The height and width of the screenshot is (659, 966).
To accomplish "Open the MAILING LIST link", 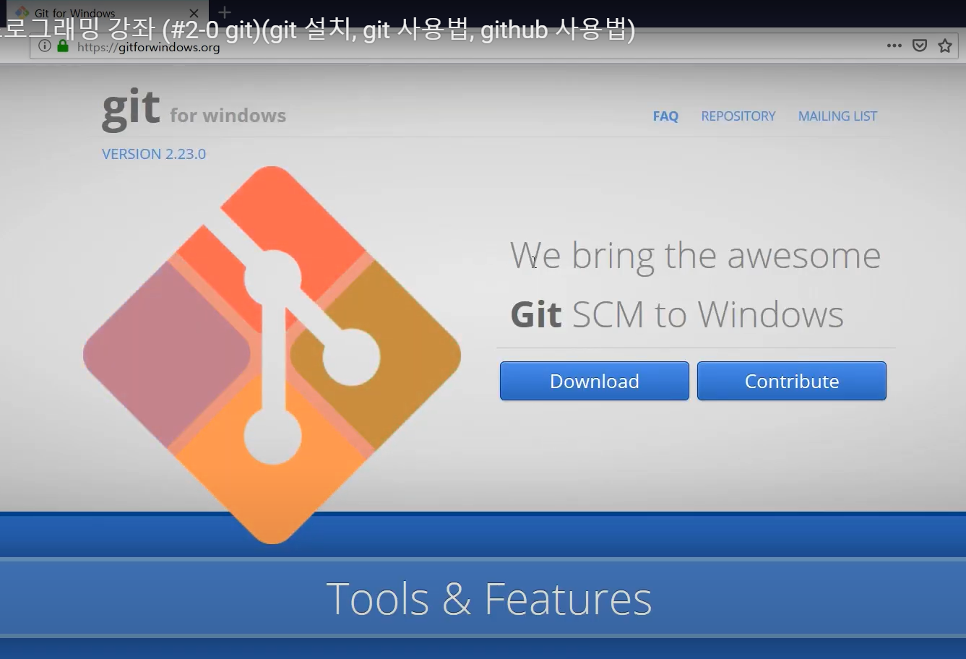I will click(837, 116).
